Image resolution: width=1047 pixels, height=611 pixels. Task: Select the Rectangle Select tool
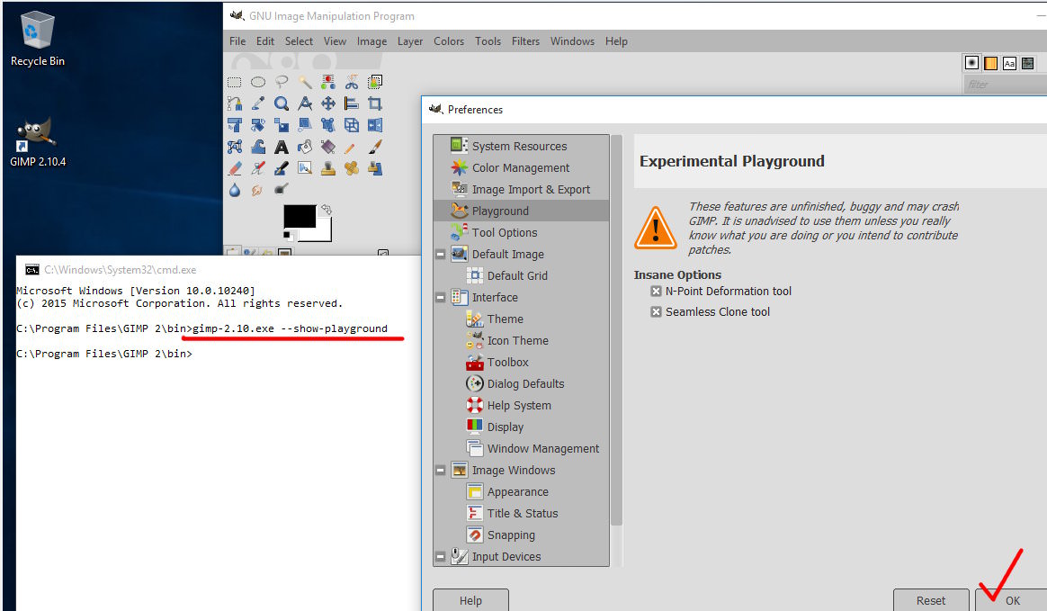pos(235,82)
